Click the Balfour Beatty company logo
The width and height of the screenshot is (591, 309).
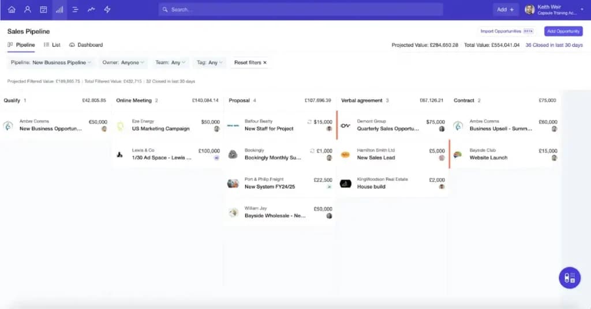click(x=233, y=125)
